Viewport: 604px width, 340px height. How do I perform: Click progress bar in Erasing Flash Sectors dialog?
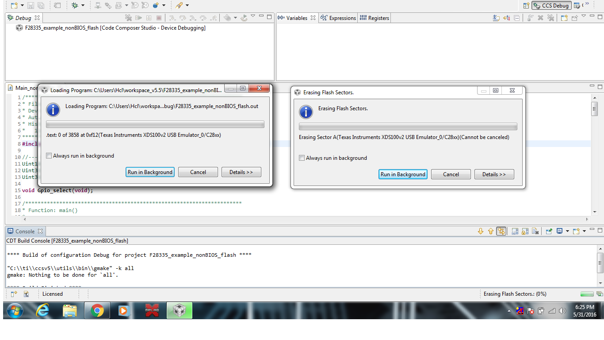tap(408, 127)
